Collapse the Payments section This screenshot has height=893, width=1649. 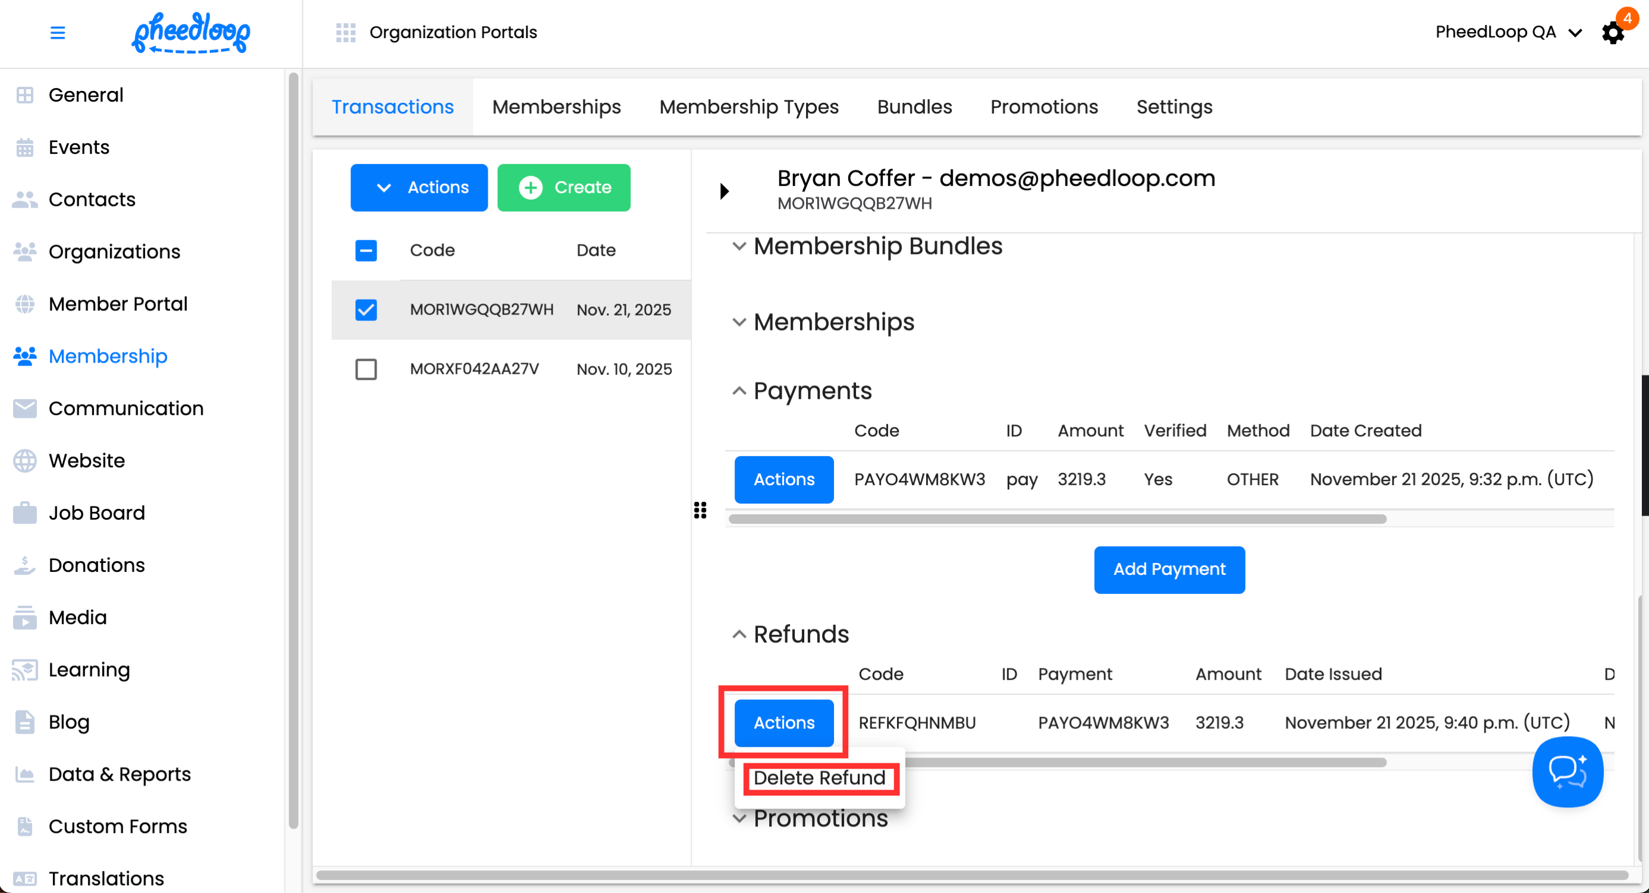[739, 391]
